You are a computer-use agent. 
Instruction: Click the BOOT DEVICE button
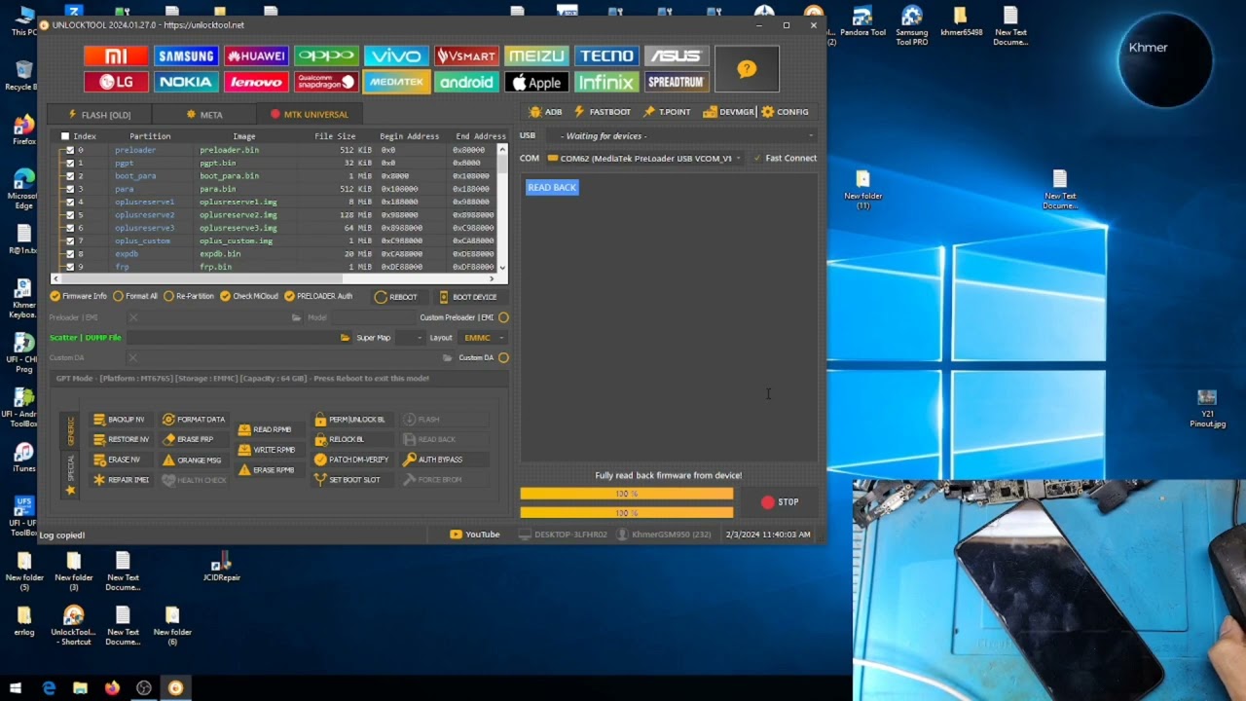coord(468,297)
